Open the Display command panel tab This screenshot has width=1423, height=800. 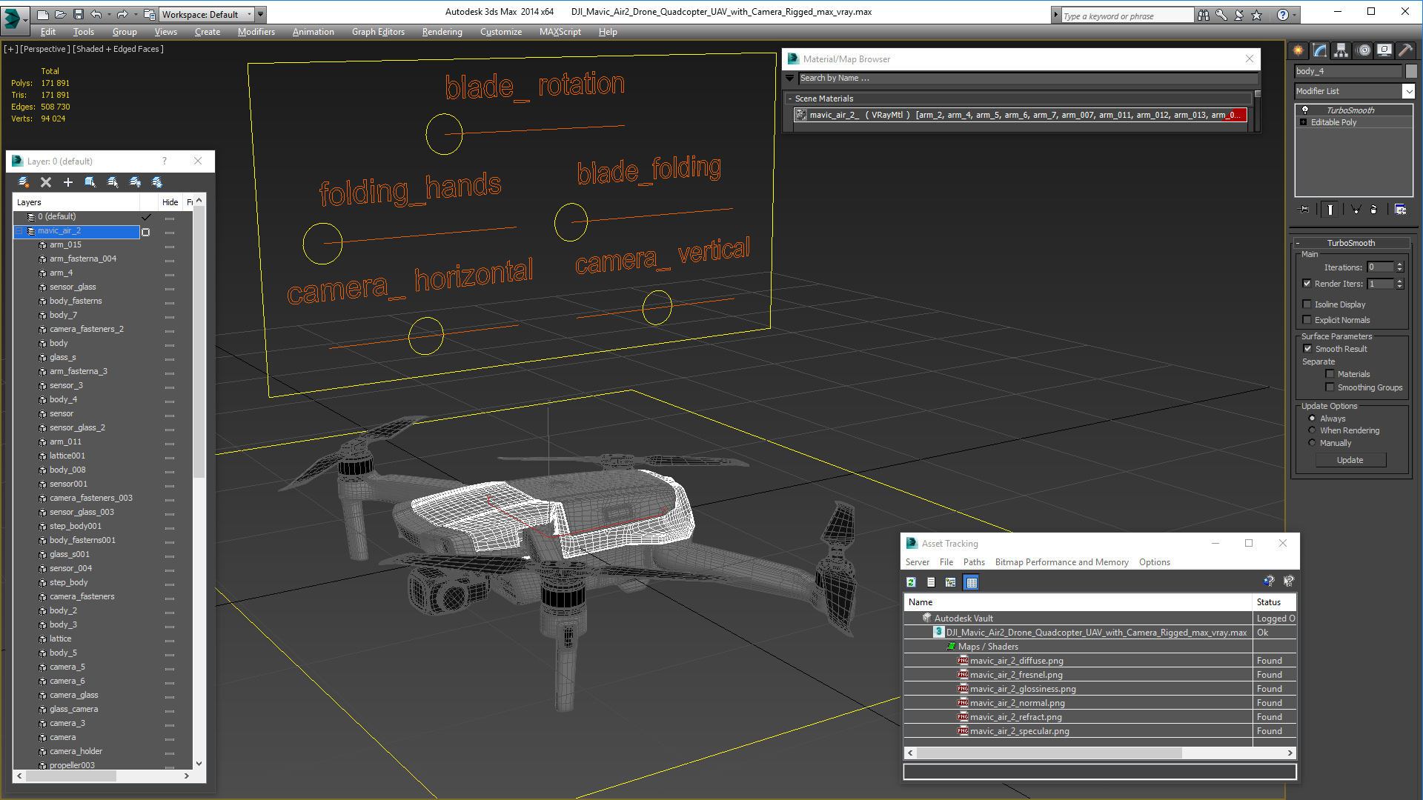1384,50
